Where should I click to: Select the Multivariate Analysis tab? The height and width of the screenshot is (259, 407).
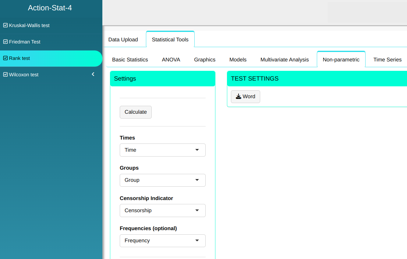pos(285,60)
